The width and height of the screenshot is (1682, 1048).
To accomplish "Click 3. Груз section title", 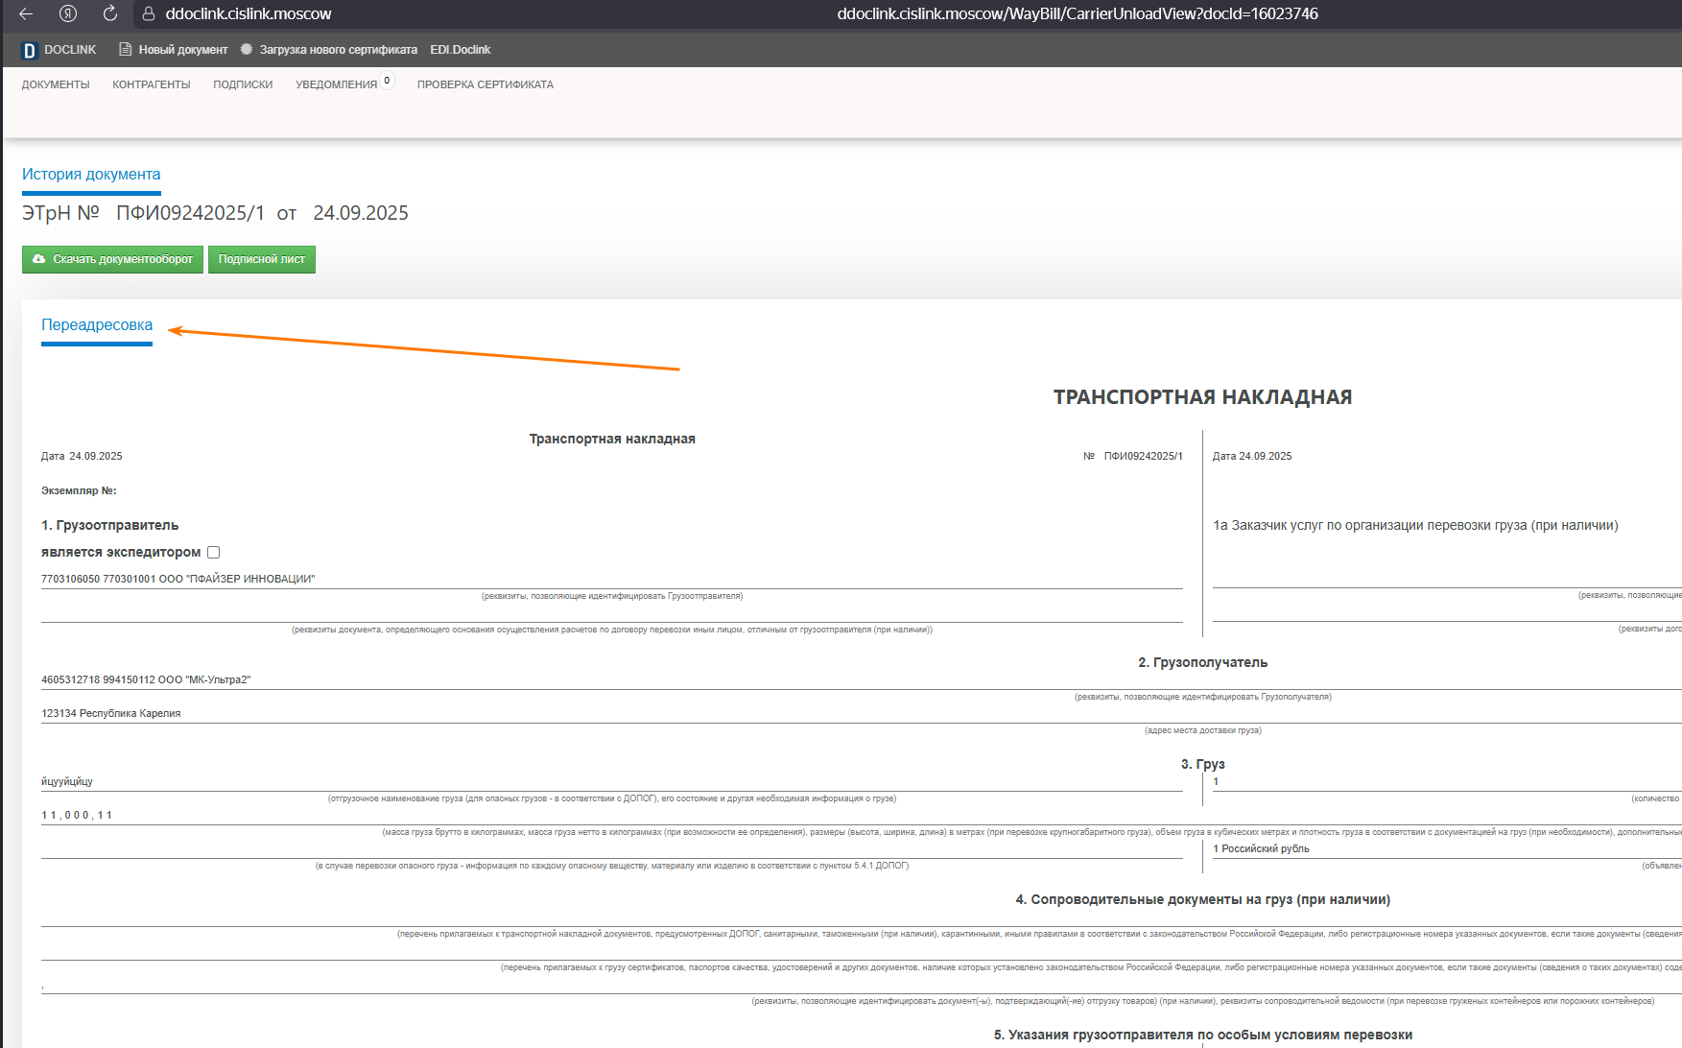I will [1202, 764].
